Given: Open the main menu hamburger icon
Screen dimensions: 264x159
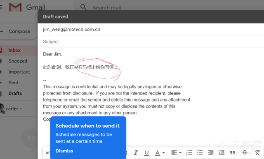Looking at the screenshot, I should [1, 7].
